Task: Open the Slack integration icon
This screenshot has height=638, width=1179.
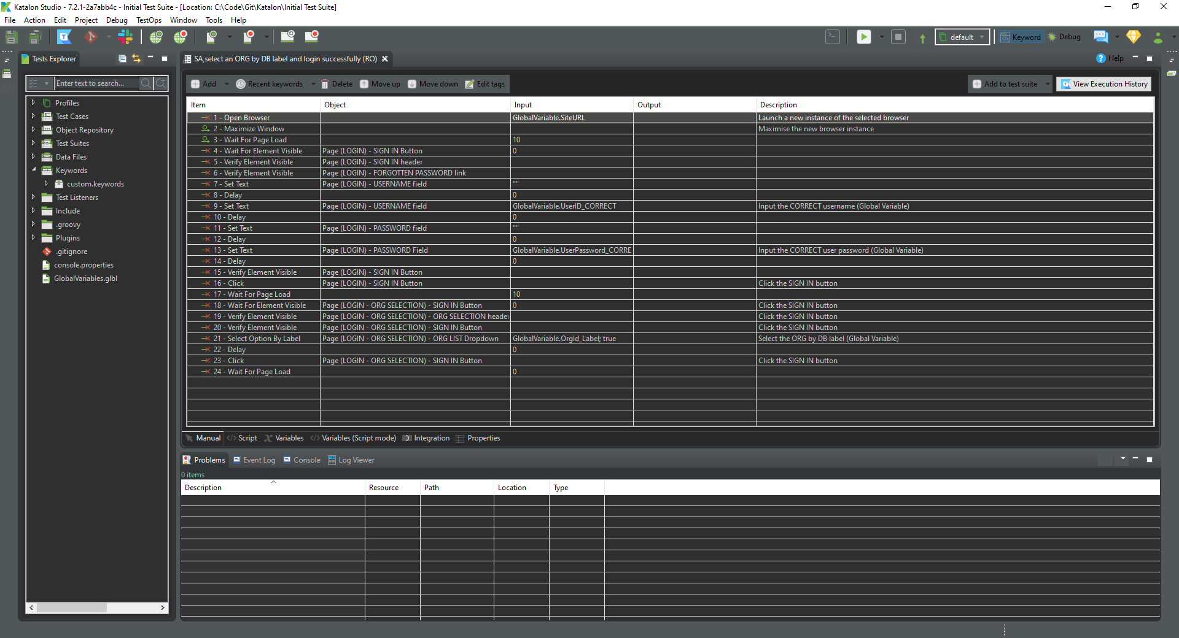Action: pos(125,37)
